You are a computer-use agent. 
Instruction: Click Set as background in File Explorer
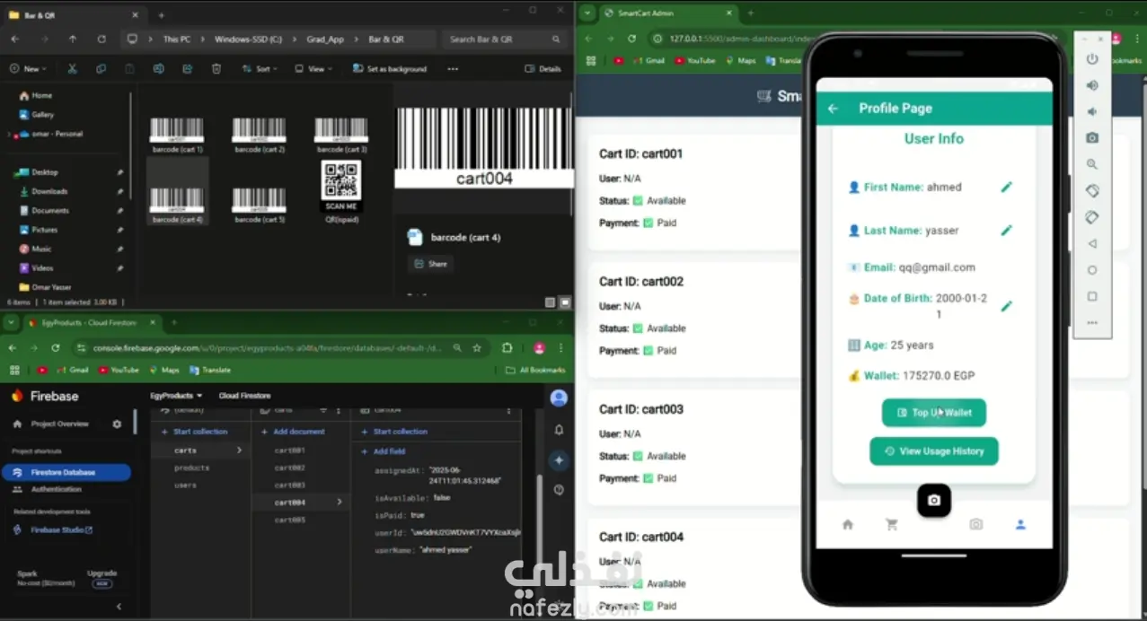[391, 68]
